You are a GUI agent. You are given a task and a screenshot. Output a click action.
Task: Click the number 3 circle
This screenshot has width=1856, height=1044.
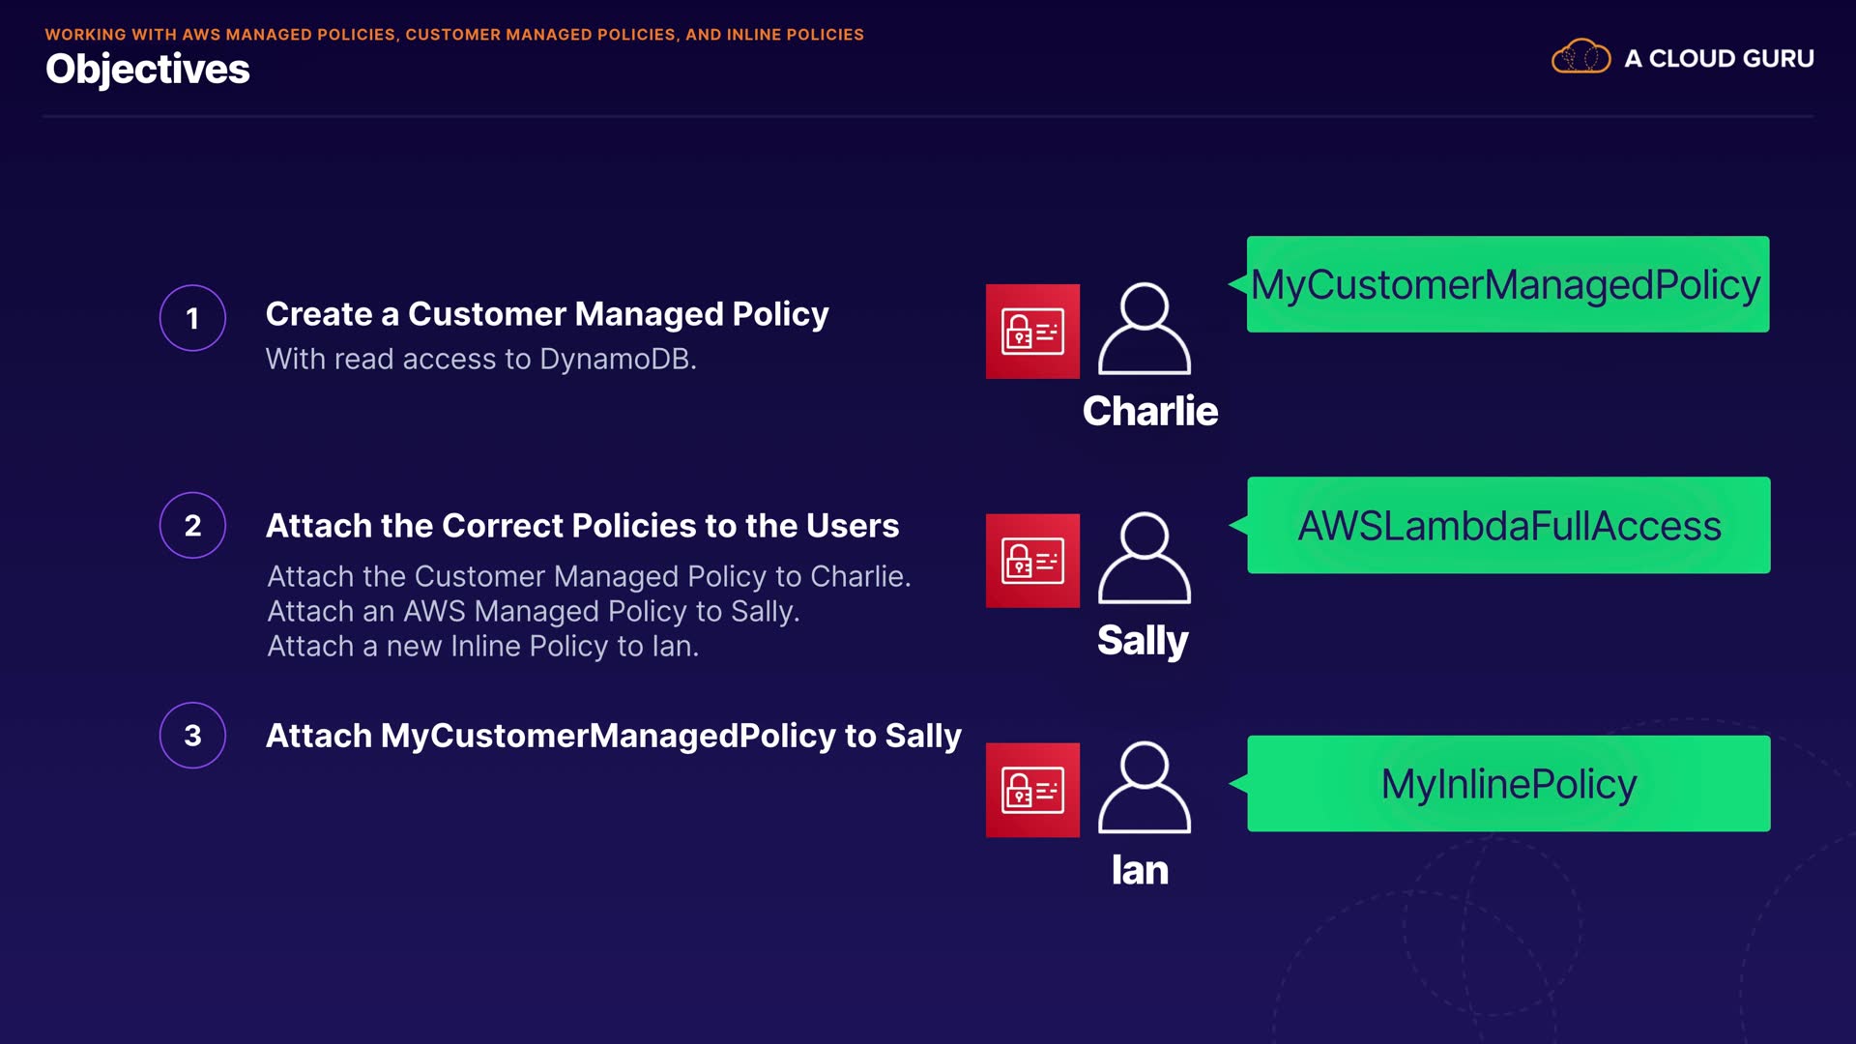click(192, 735)
